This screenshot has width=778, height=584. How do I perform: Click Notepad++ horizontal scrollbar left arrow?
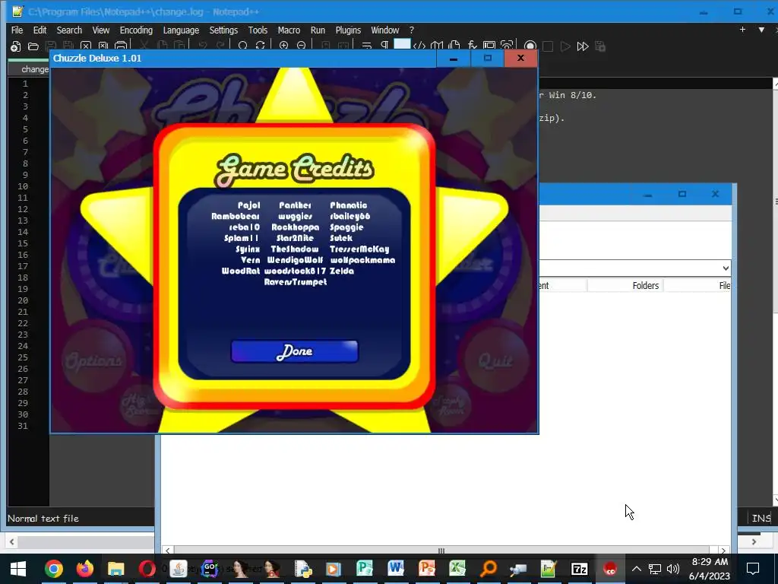(12, 541)
